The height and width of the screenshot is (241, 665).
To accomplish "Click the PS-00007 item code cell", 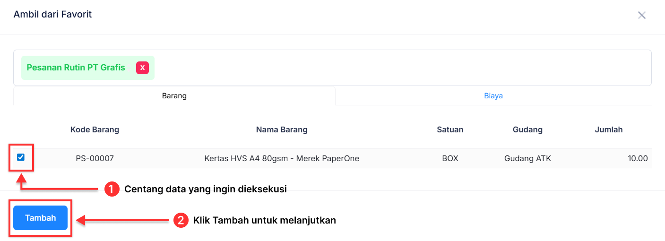I will [x=95, y=158].
